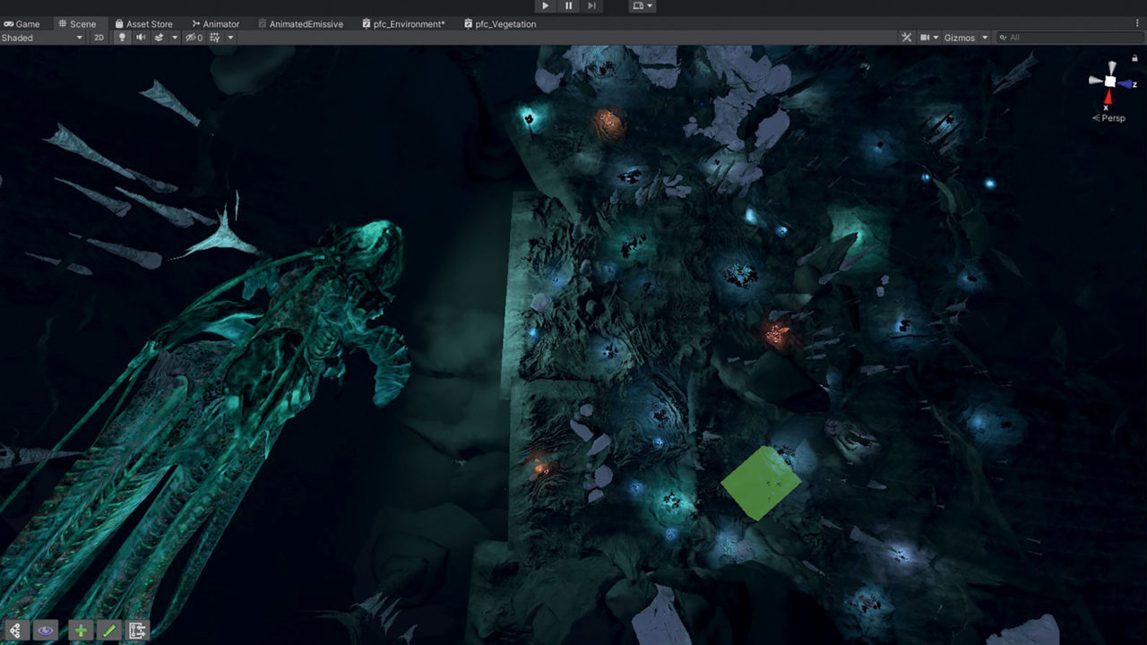Open the Animator tab
This screenshot has height=645, width=1147.
[x=215, y=24]
